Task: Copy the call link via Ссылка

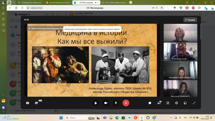Action: (x=190, y=20)
